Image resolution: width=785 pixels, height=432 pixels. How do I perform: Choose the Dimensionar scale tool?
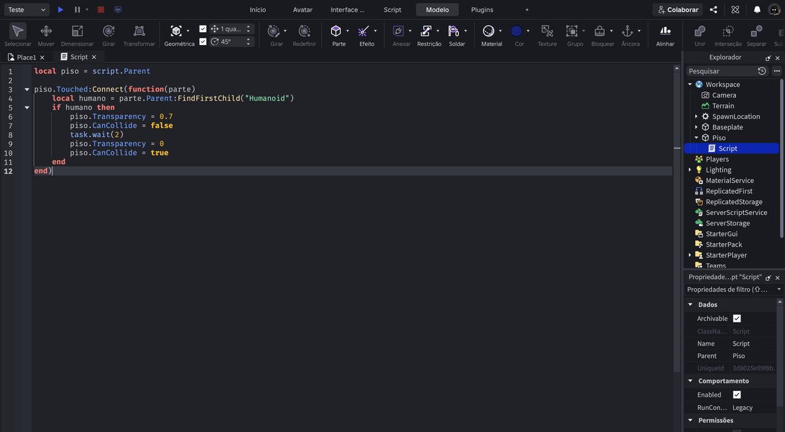point(77,35)
